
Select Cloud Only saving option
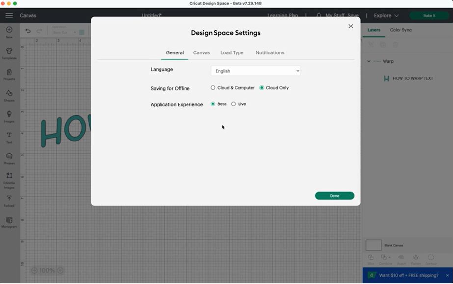pos(262,88)
